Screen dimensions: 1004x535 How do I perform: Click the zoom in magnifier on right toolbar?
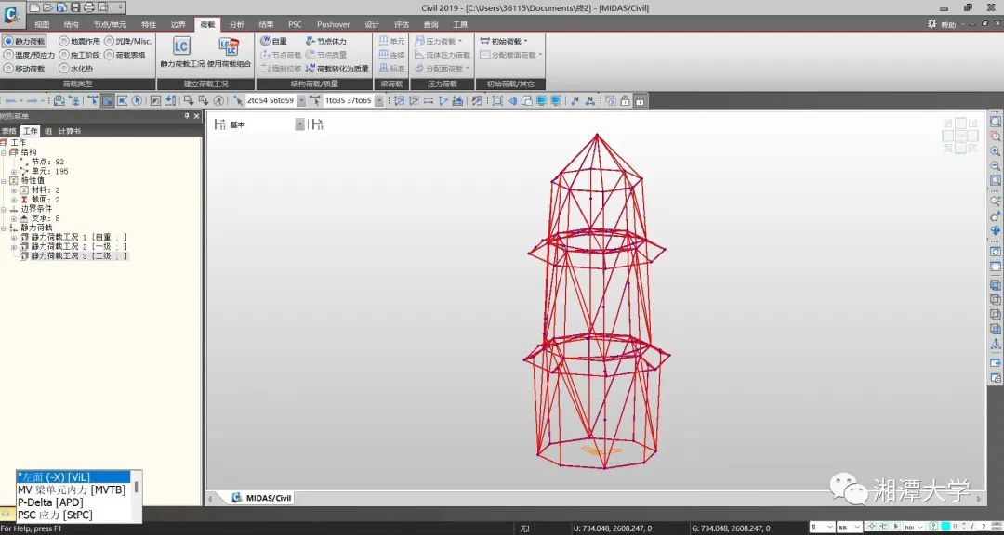tap(995, 150)
